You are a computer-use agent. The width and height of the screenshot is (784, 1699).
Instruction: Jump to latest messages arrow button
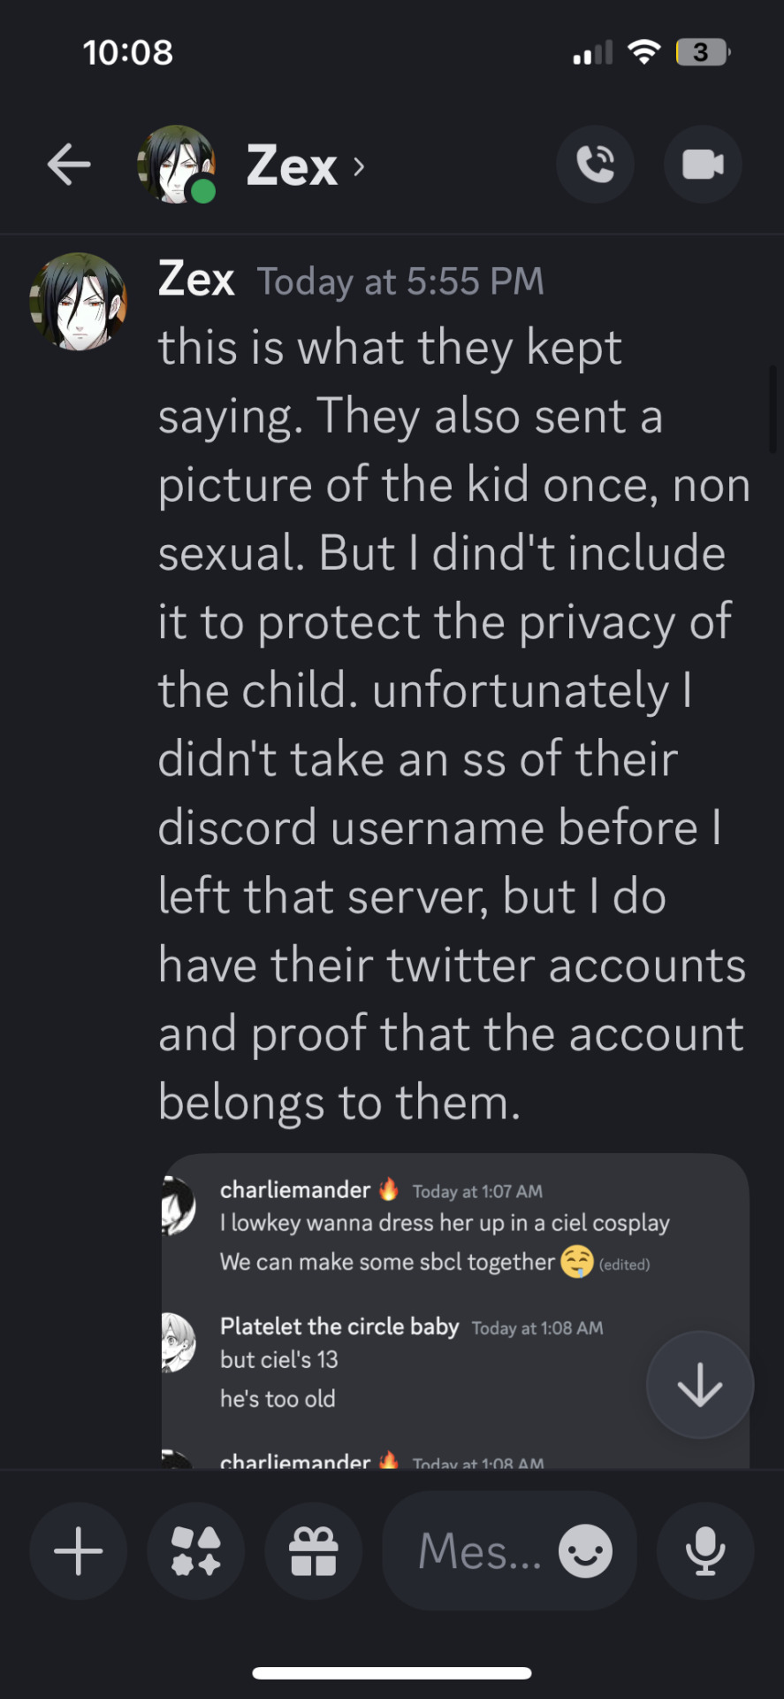(x=700, y=1385)
